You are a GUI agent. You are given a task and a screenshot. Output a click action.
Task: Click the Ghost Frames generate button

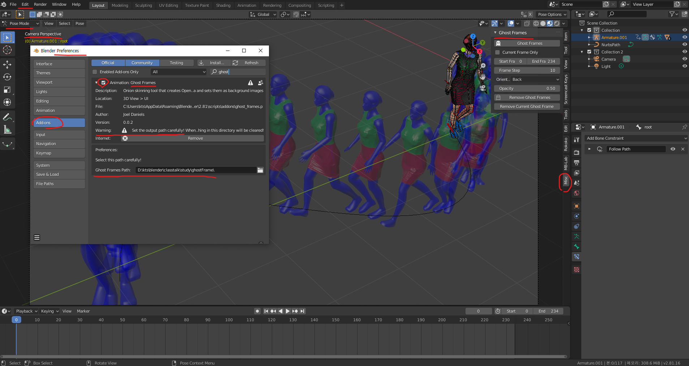pyautogui.click(x=527, y=43)
